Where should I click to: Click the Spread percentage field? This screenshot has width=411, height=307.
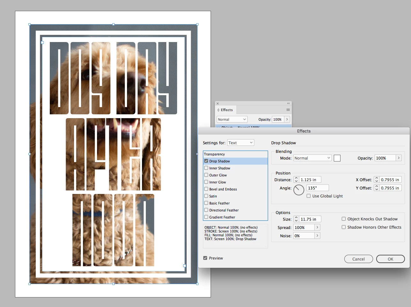(x=304, y=227)
